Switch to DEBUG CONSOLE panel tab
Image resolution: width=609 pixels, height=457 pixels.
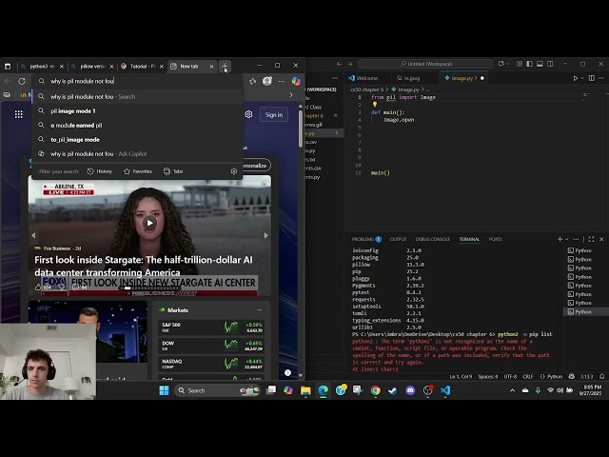tap(433, 239)
